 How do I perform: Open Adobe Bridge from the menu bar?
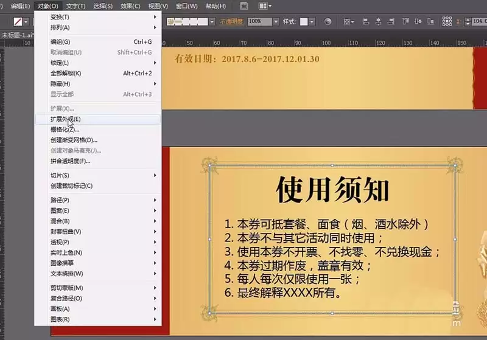pyautogui.click(x=244, y=6)
